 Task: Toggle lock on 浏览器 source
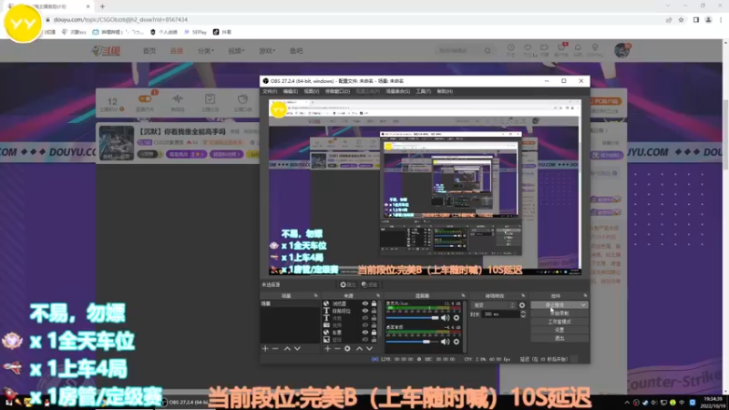(374, 303)
